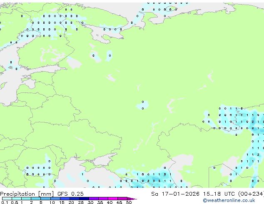Click the '50' legend value

click(129, 202)
